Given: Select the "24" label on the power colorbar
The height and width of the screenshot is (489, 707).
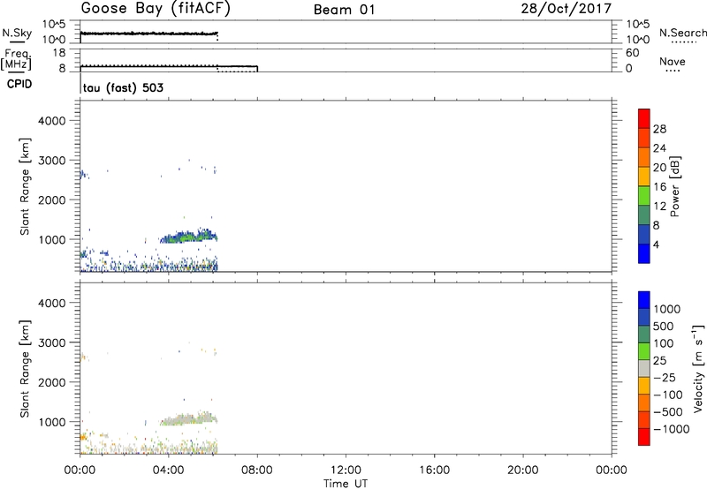Looking at the screenshot, I should [659, 148].
